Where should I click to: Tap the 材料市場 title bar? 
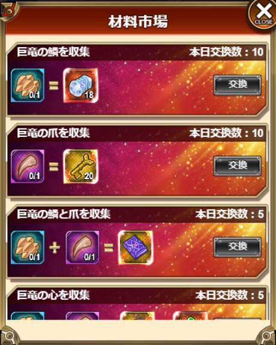(x=138, y=21)
